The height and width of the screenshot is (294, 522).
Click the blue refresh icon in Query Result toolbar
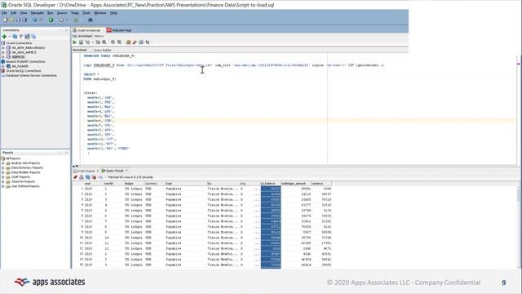(x=88, y=177)
